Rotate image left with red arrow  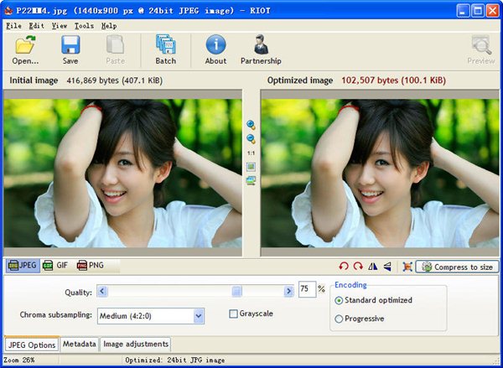(344, 267)
